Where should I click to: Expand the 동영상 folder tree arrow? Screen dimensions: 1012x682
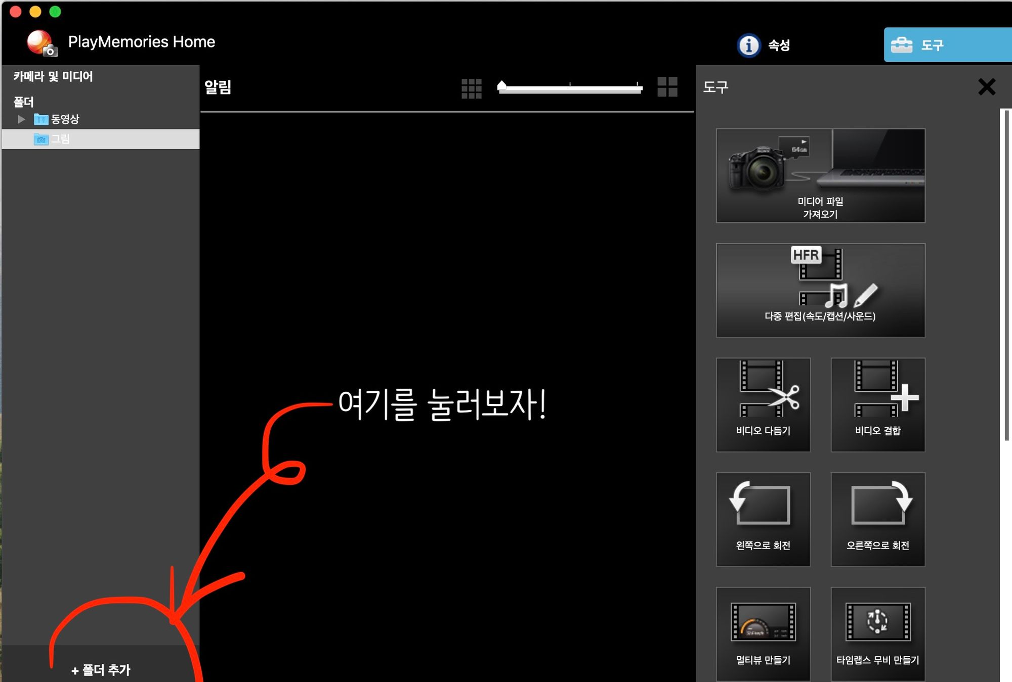click(21, 119)
